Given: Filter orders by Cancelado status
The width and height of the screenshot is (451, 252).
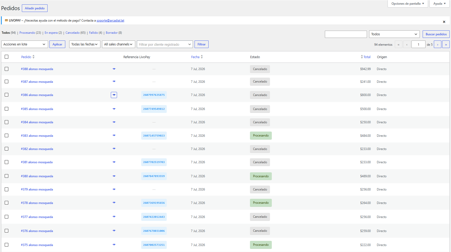Looking at the screenshot, I should [75, 33].
